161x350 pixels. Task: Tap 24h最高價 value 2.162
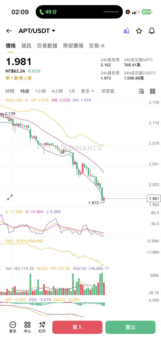tap(106, 65)
